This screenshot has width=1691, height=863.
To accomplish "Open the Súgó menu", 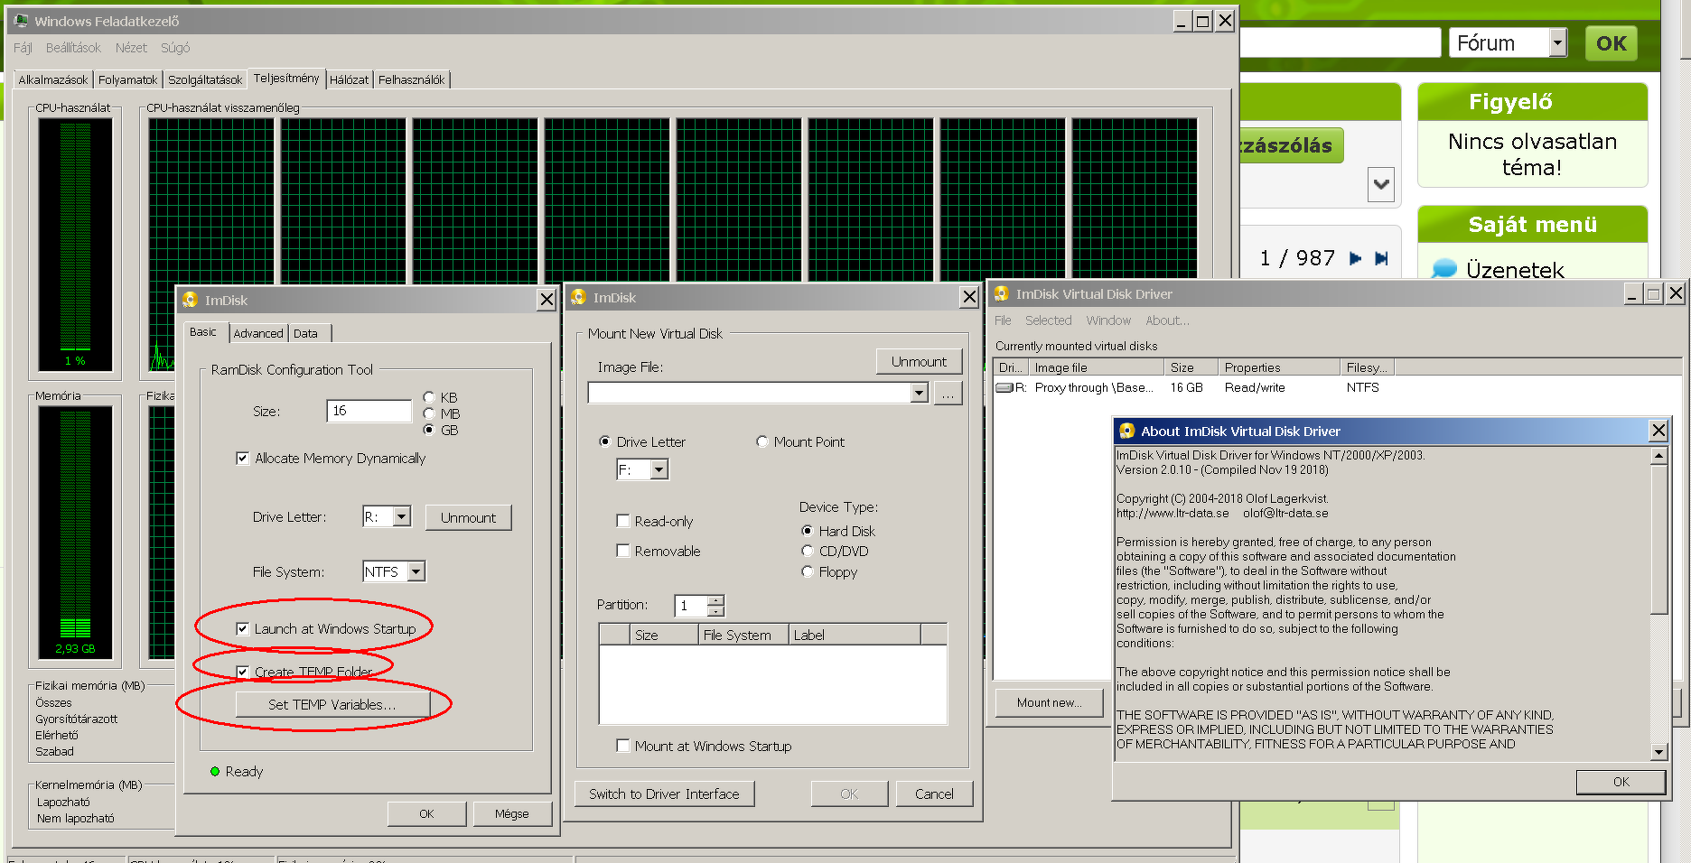I will (x=175, y=48).
